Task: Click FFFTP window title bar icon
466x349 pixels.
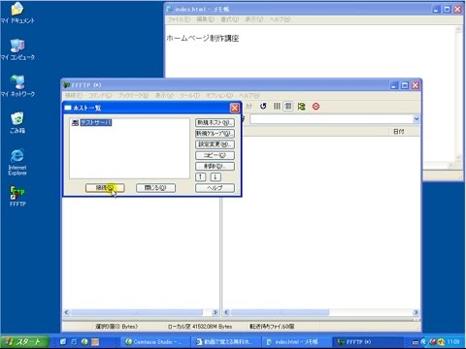Action: pyautogui.click(x=67, y=85)
